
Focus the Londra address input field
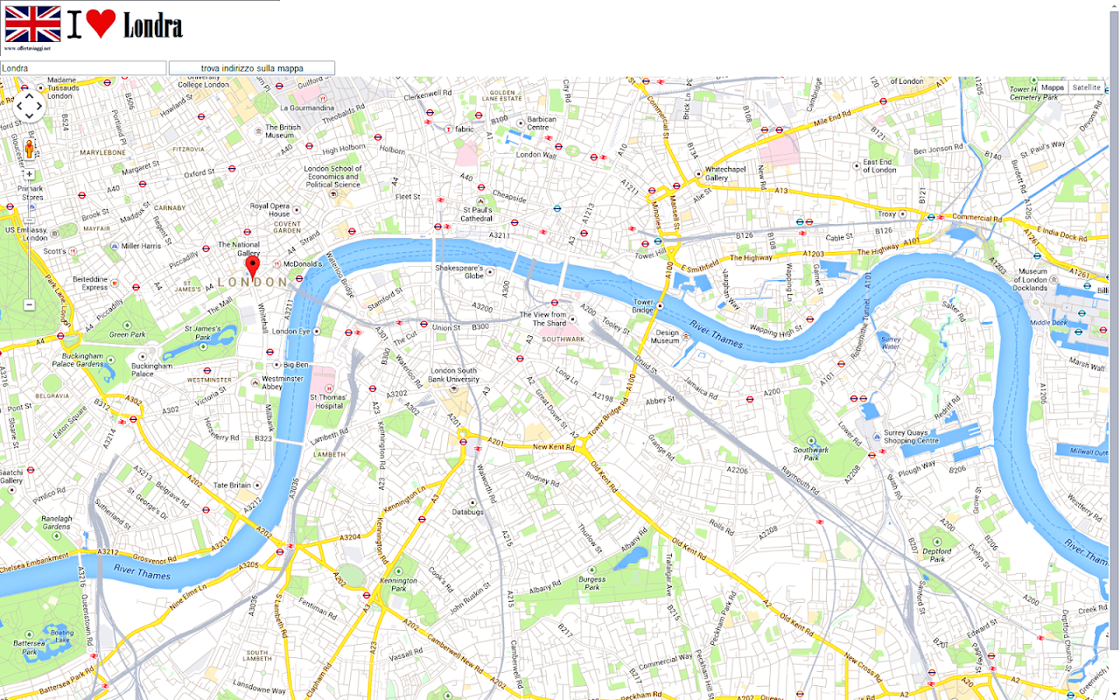pos(83,67)
